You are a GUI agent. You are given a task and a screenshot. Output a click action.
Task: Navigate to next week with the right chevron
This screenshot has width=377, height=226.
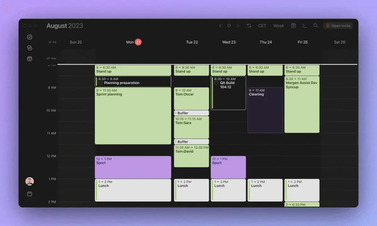[x=238, y=25]
